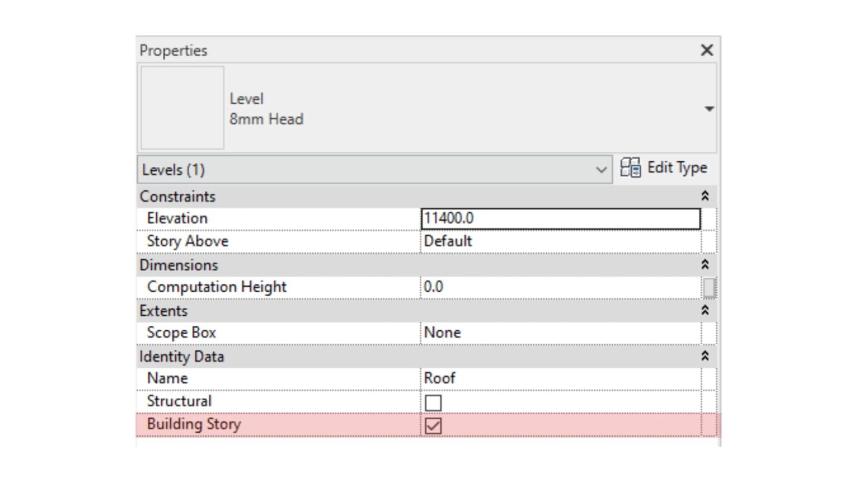
Task: Click the Computation Height value 0.0
Action: pos(502,287)
